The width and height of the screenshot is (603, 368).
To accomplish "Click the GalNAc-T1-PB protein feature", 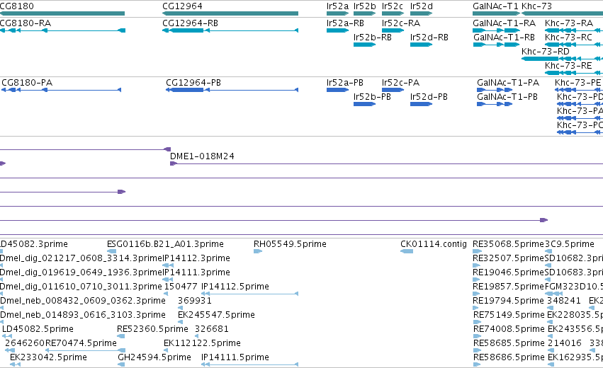I will coord(495,104).
